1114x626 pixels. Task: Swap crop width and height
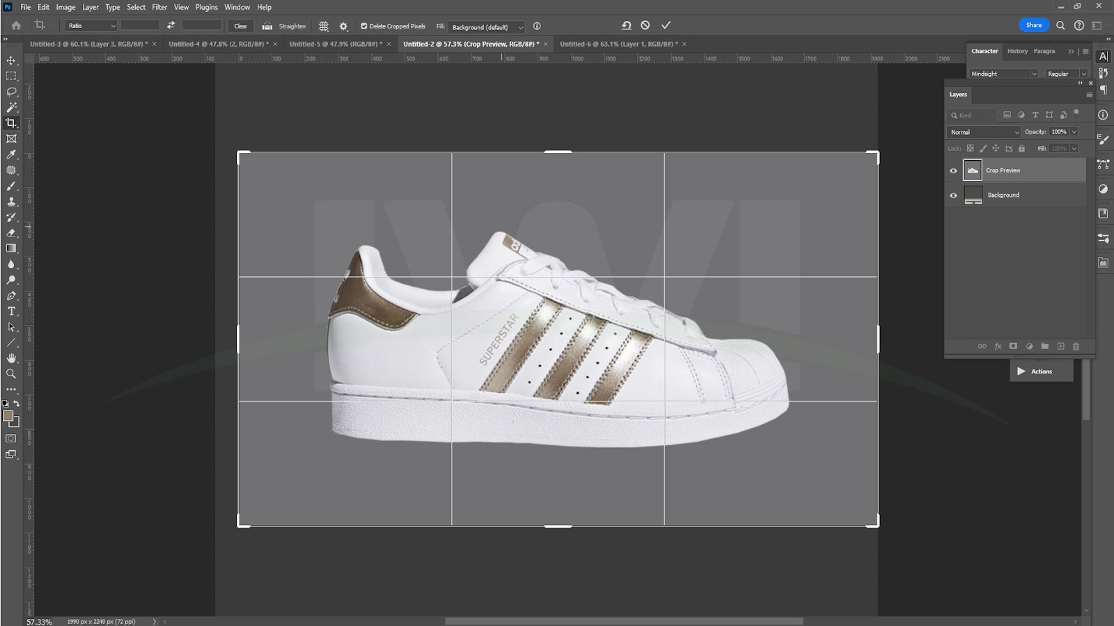[x=171, y=25]
